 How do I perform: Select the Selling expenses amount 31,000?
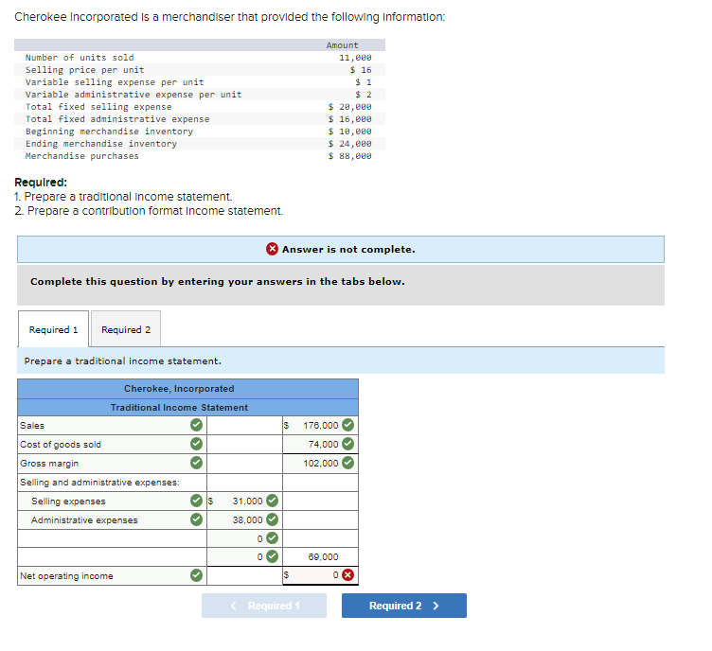pos(244,501)
